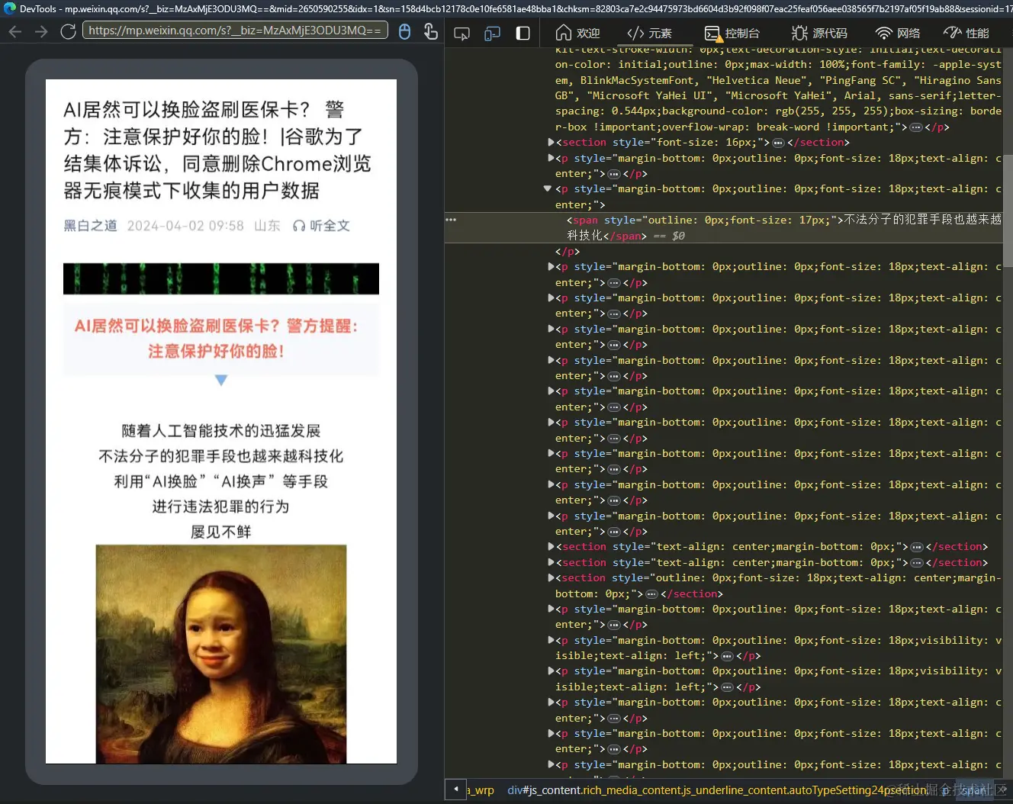Screen dimensions: 1013x804
Task: Click ellipsis after break-word !important row
Action: (x=916, y=127)
